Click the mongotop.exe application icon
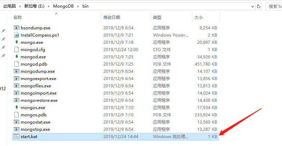 click(x=17, y=129)
